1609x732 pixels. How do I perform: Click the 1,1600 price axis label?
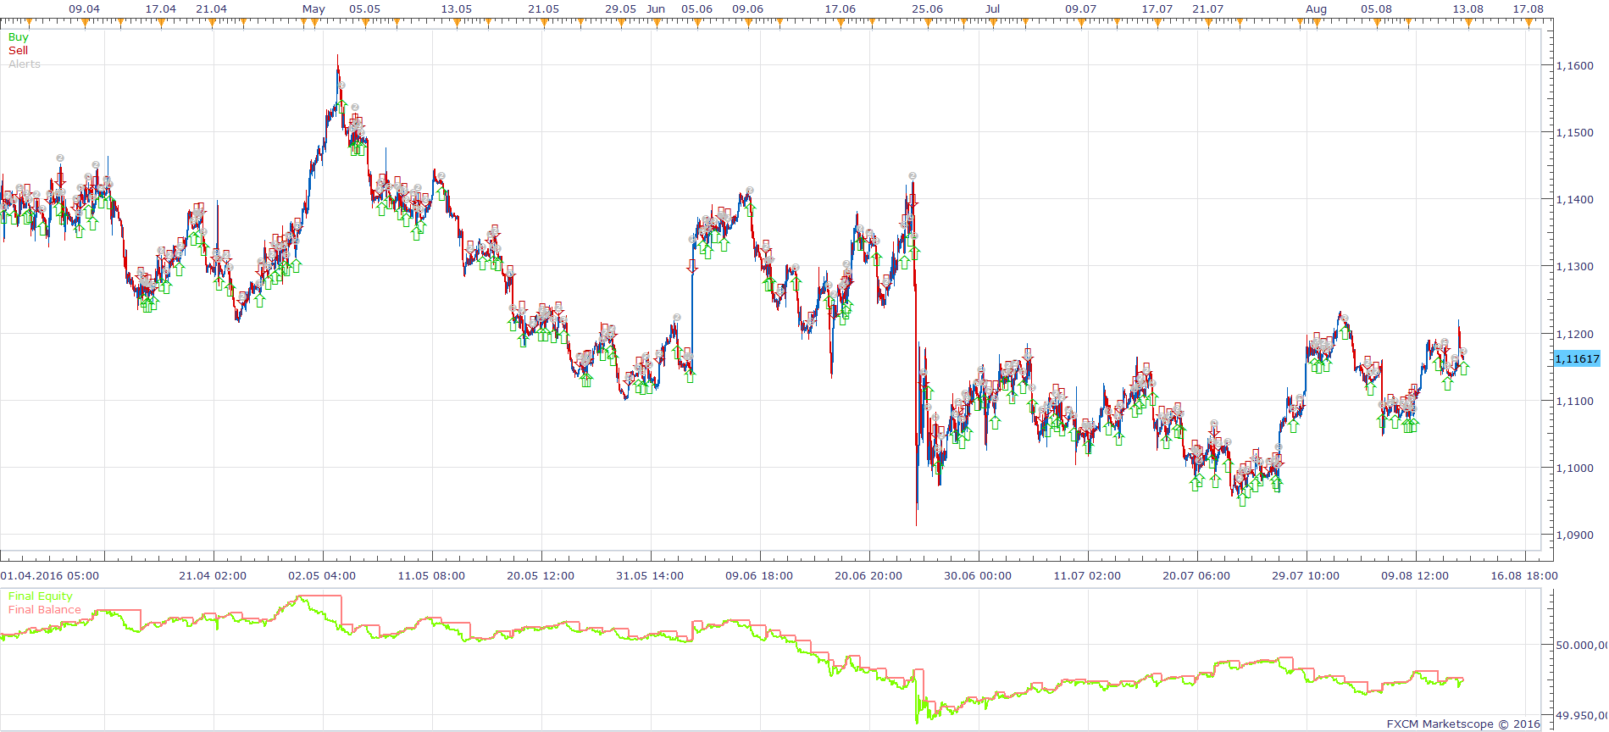[x=1575, y=66]
